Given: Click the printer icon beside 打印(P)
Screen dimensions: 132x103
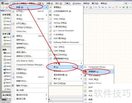Looking at the screenshot, I should tap(13, 77).
